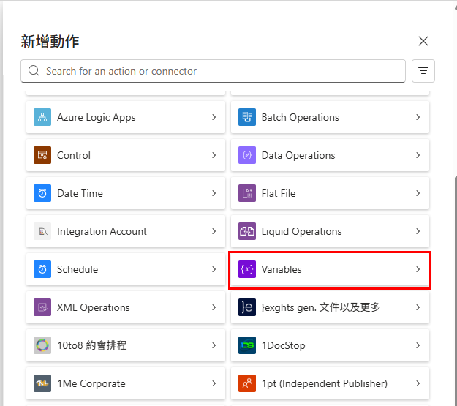Click the Control connector icon
This screenshot has height=406, width=457.
pos(42,155)
